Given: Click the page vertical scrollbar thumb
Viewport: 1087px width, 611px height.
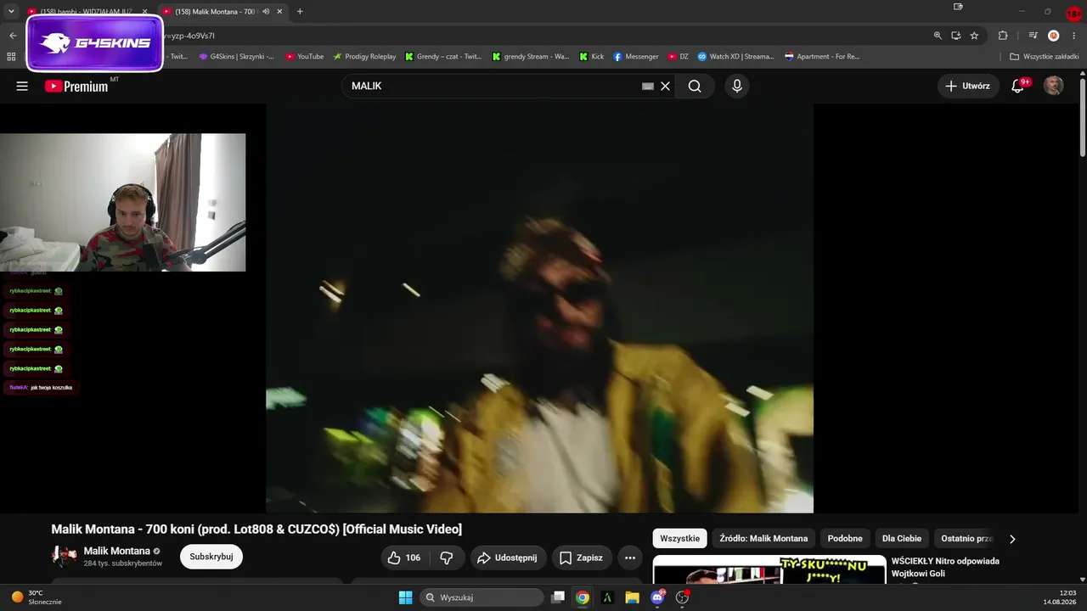Looking at the screenshot, I should point(1082,116).
